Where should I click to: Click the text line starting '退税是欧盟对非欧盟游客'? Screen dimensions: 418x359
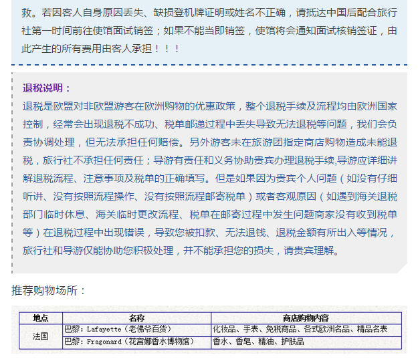tap(209, 106)
